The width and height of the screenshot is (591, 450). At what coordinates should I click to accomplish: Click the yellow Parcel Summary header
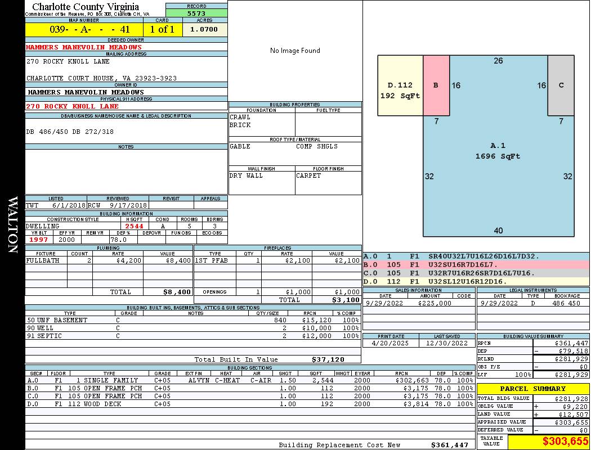coord(533,389)
